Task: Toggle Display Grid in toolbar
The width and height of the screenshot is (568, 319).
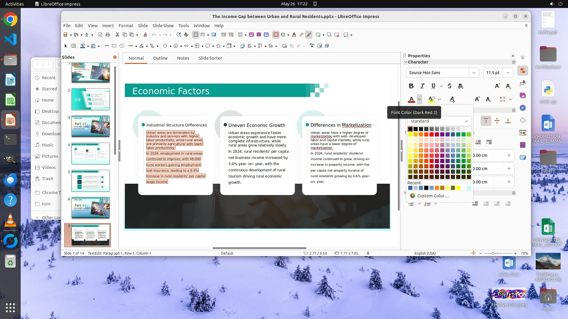Action: coord(196,35)
